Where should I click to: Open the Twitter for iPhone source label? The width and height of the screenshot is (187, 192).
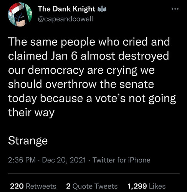click(x=121, y=160)
